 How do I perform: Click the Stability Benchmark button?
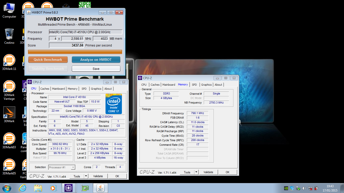tap(48, 69)
